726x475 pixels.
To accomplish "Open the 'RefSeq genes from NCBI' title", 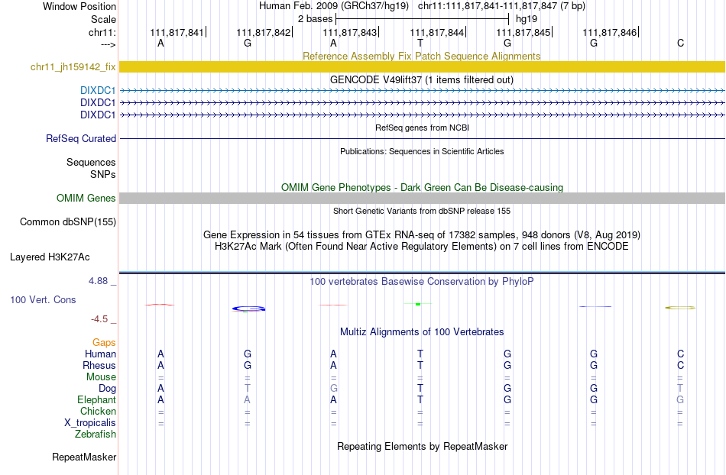I will tap(422, 128).
